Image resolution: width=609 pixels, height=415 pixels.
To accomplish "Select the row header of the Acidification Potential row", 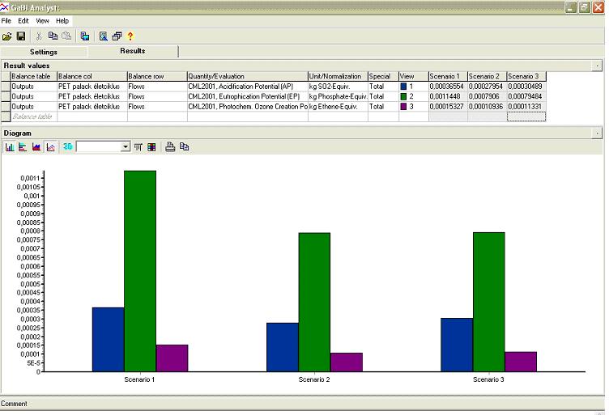I will pos(6,87).
